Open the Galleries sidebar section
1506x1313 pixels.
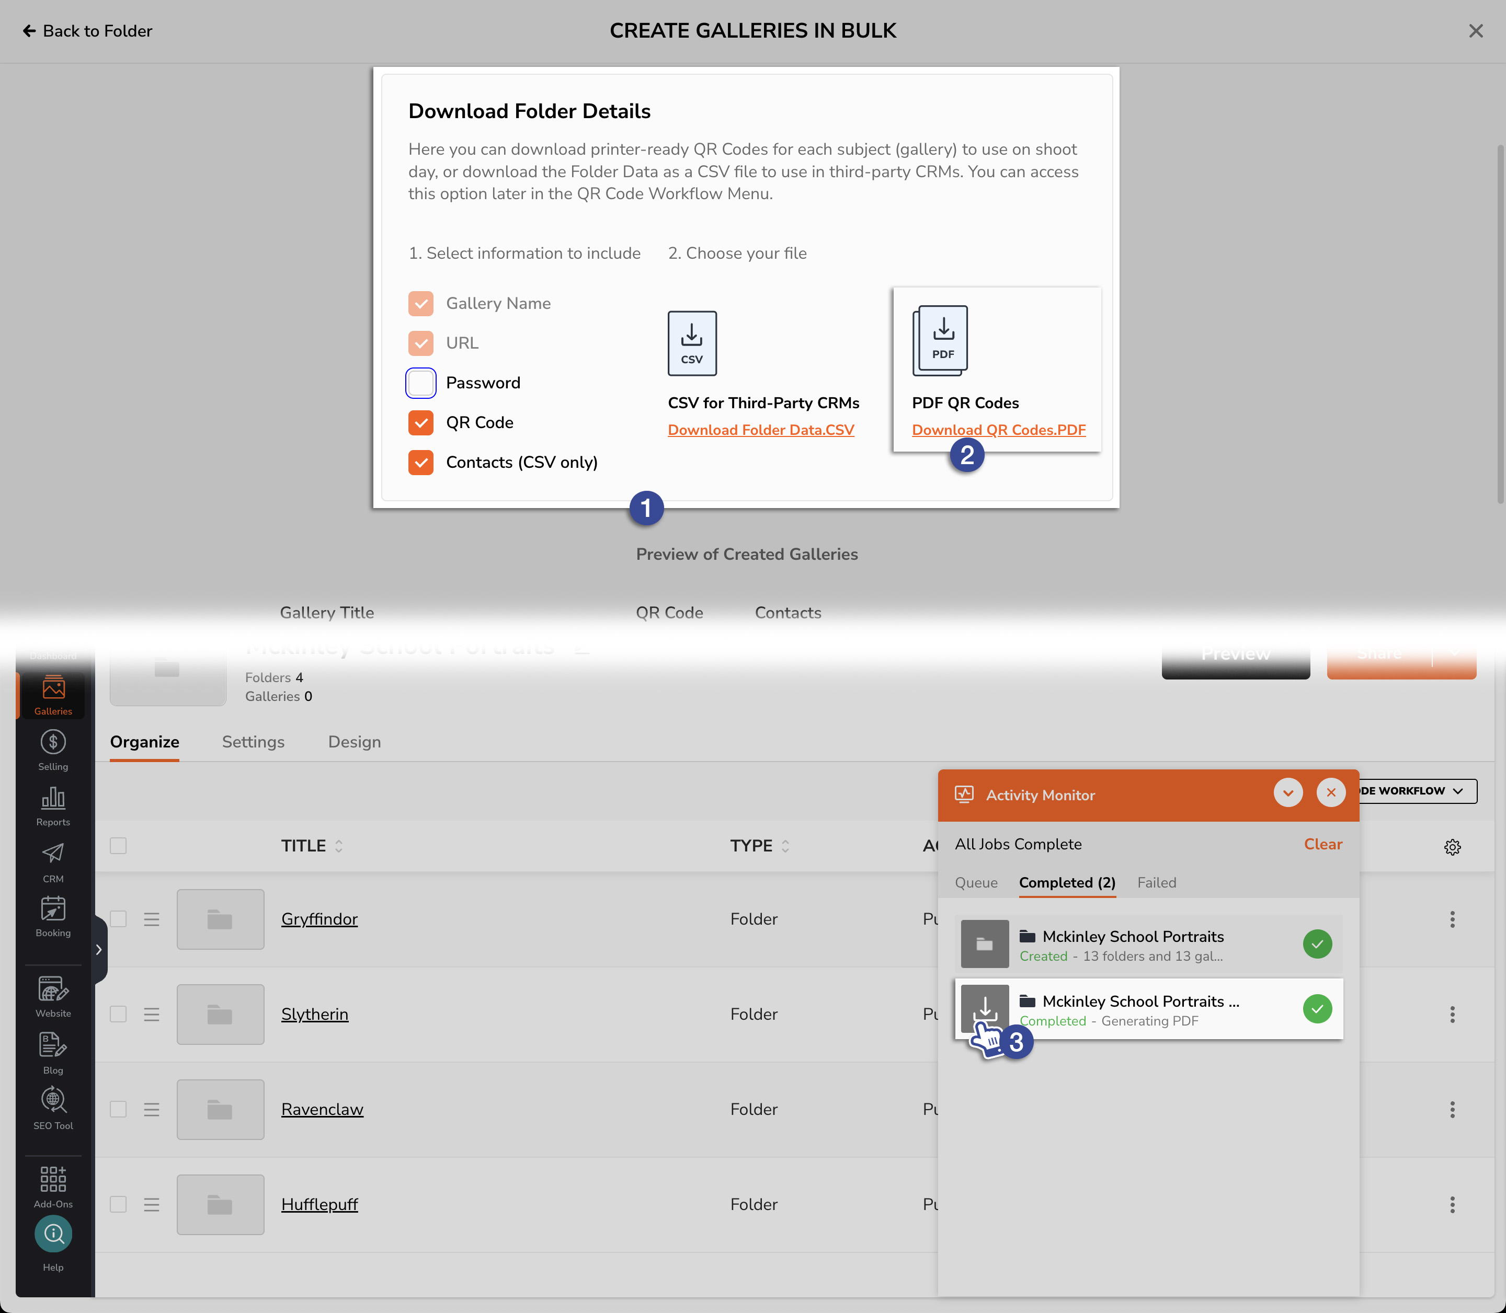(53, 695)
